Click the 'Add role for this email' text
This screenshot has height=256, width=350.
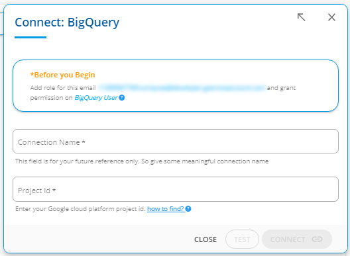coord(63,88)
